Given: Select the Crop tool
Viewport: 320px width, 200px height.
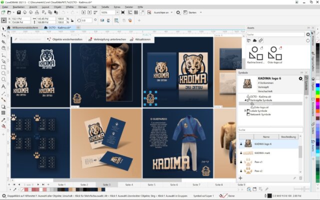Looking at the screenshot, I should tap(3, 42).
